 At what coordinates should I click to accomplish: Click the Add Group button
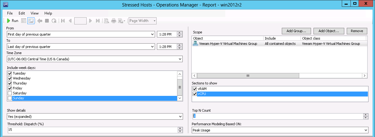(x=296, y=31)
